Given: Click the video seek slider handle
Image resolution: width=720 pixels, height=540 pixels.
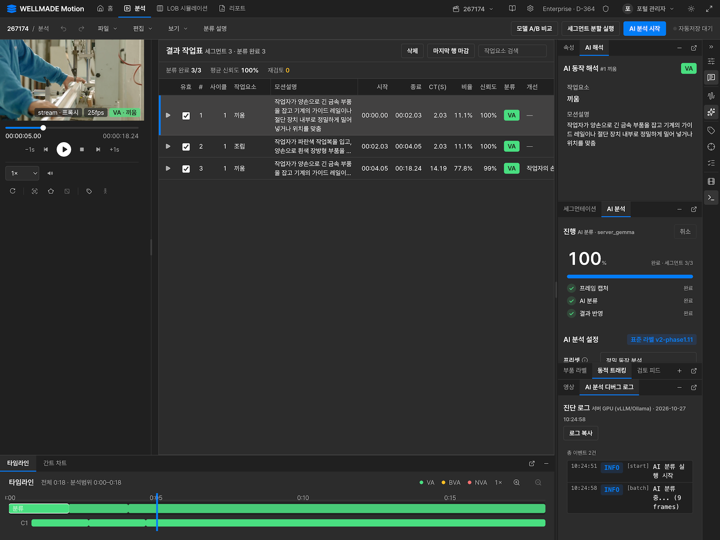Looking at the screenshot, I should 43,128.
